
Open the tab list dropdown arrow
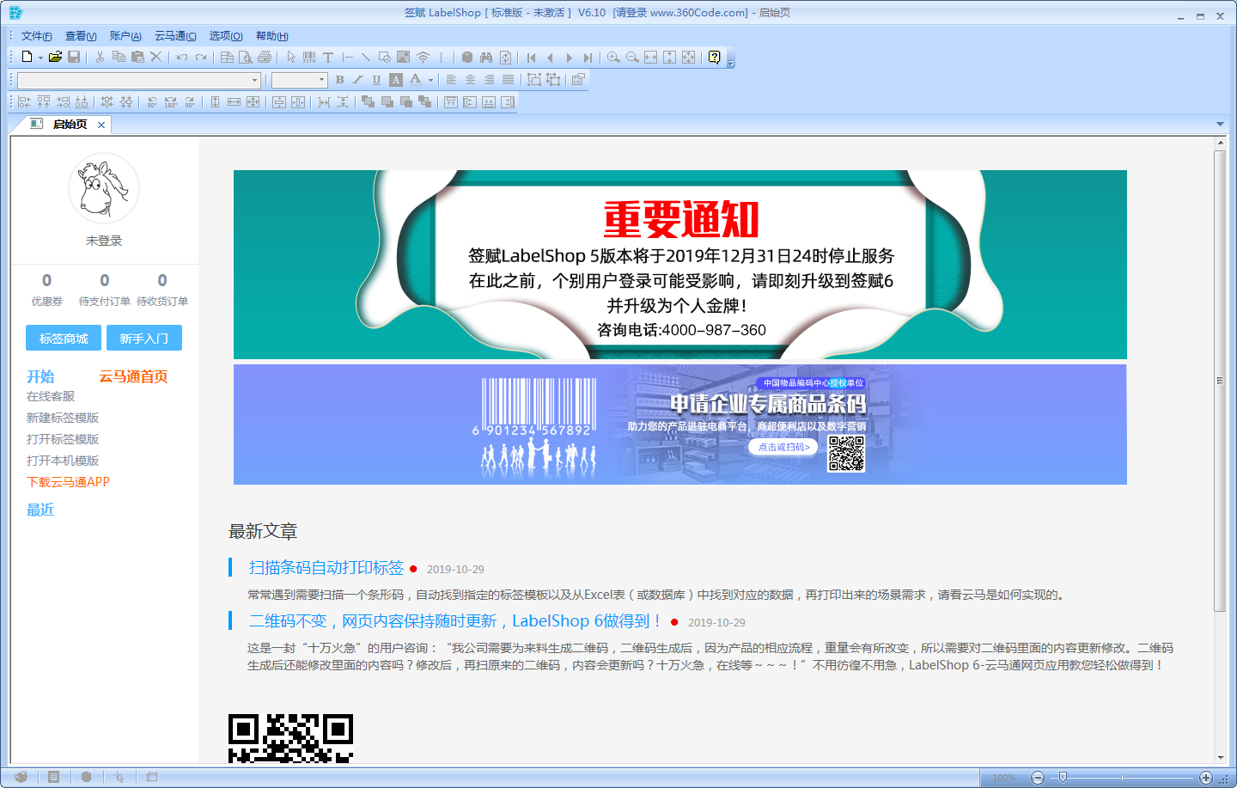1220,125
